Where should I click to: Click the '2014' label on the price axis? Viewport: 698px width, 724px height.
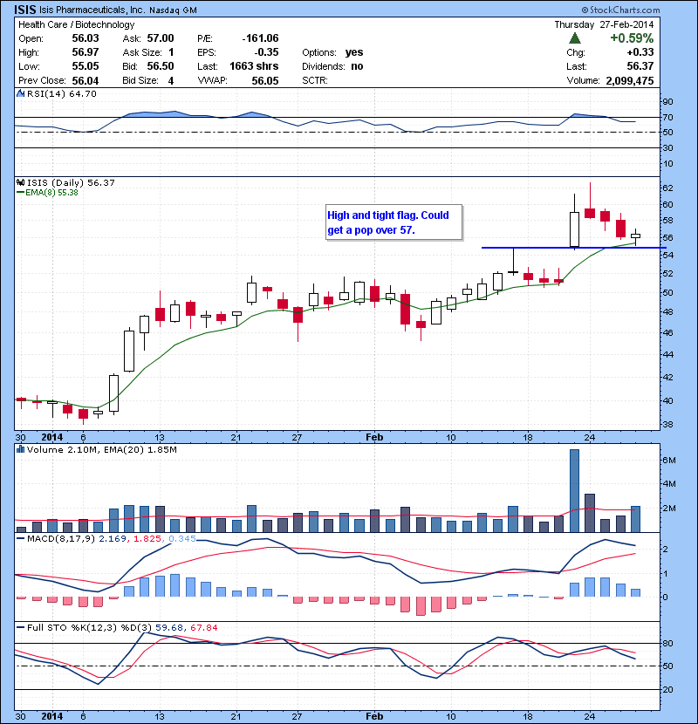(x=51, y=437)
